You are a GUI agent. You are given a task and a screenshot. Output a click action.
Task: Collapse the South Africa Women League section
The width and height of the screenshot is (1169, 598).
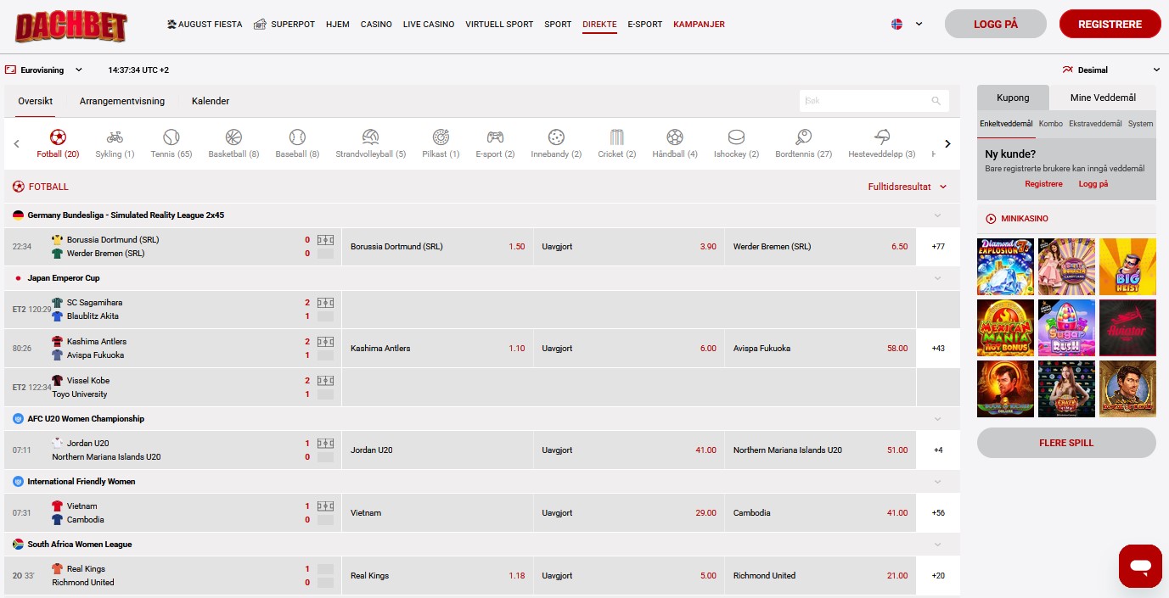click(x=938, y=545)
